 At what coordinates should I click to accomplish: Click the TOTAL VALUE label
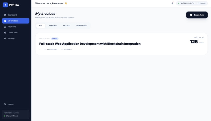pos(199,38)
